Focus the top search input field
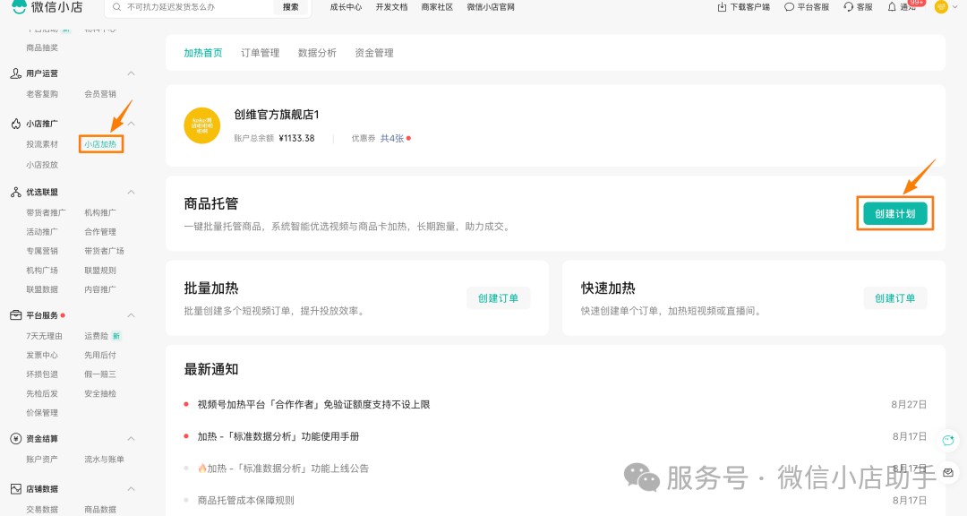This screenshot has height=516, width=967. pyautogui.click(x=197, y=7)
